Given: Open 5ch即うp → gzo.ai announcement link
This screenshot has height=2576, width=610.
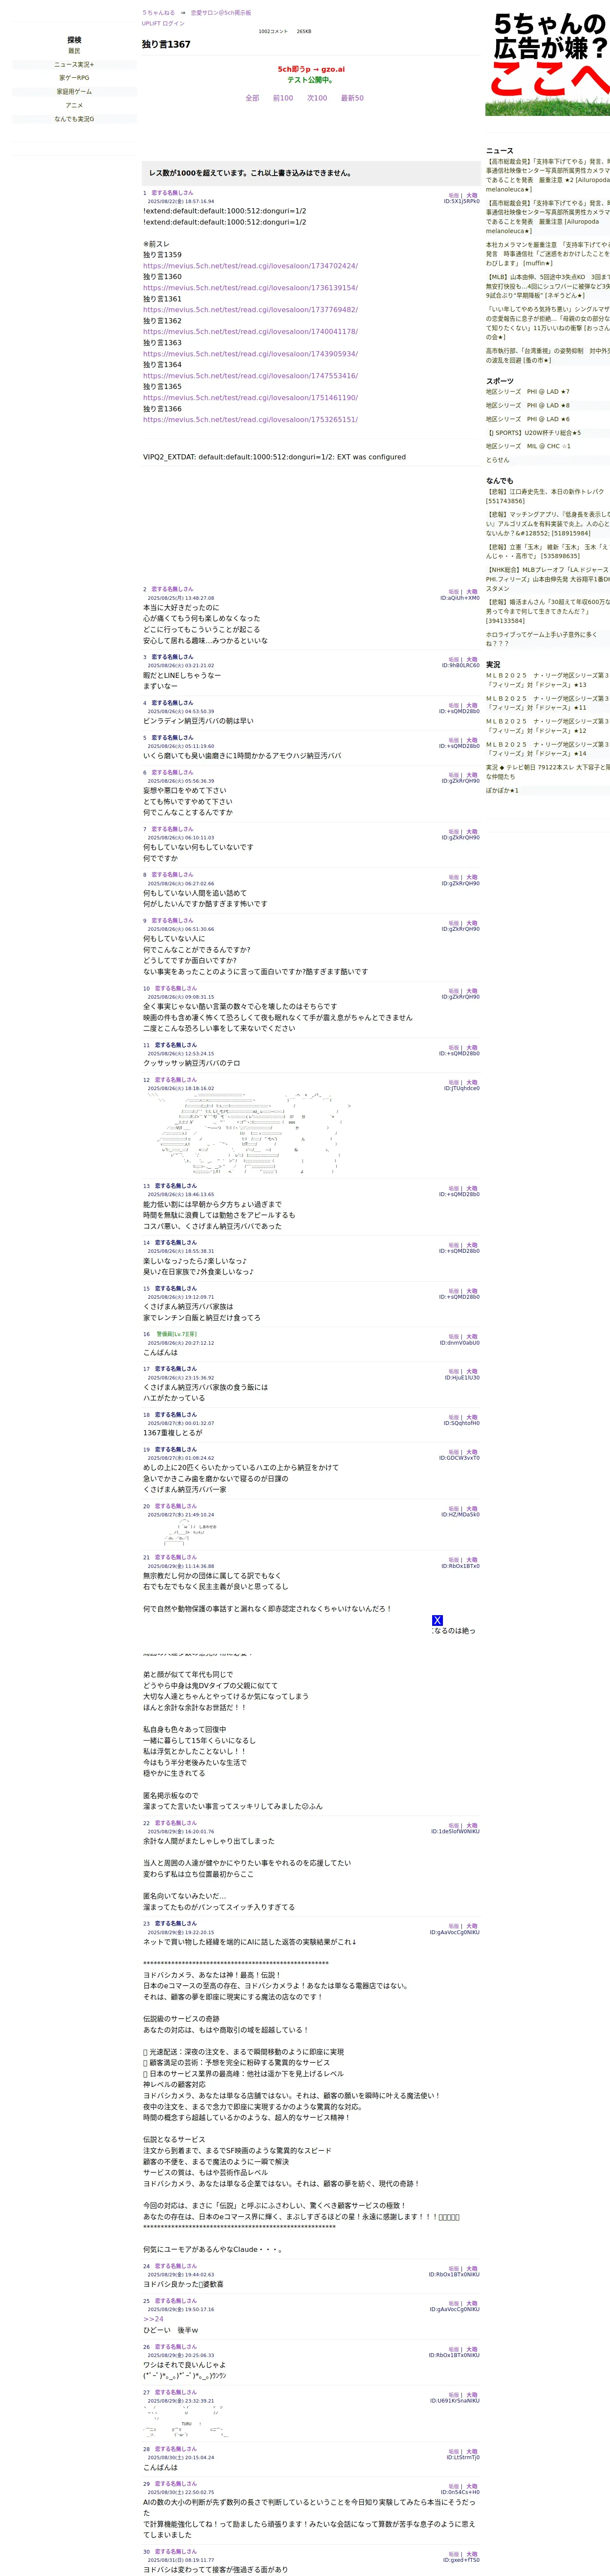Looking at the screenshot, I should (311, 70).
